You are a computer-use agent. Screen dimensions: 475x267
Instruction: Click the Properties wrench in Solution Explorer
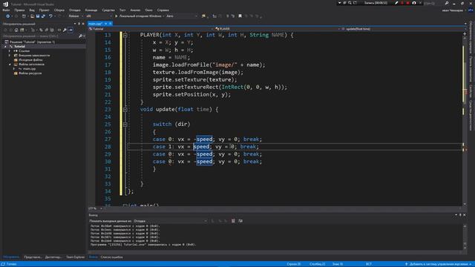[x=65, y=30]
